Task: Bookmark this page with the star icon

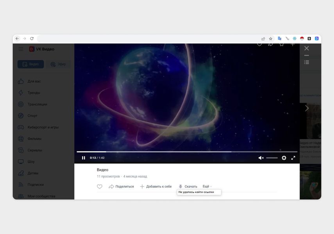Action: pyautogui.click(x=271, y=39)
